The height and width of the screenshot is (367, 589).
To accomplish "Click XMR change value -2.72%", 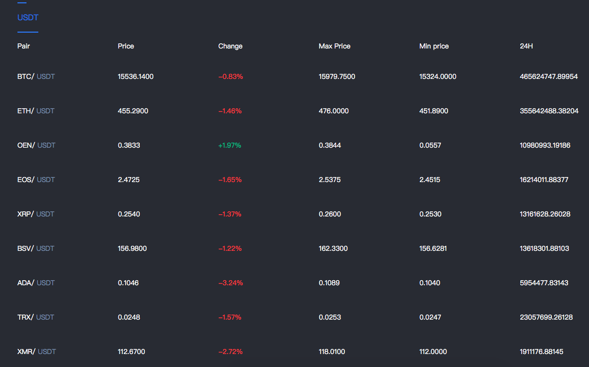I will 231,352.
